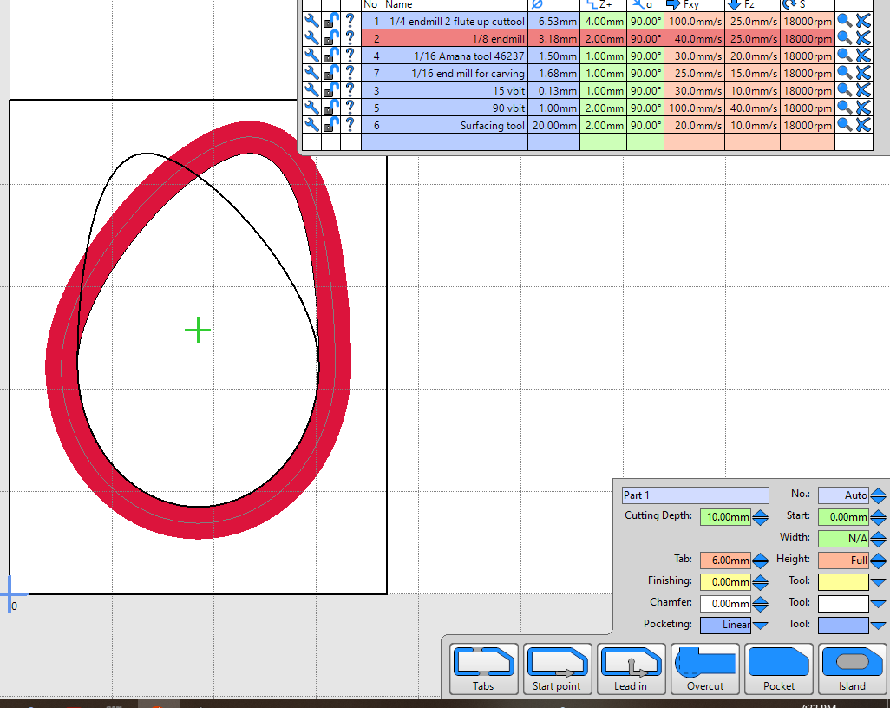Open the Pocketing Linear dropdown arrow

760,625
